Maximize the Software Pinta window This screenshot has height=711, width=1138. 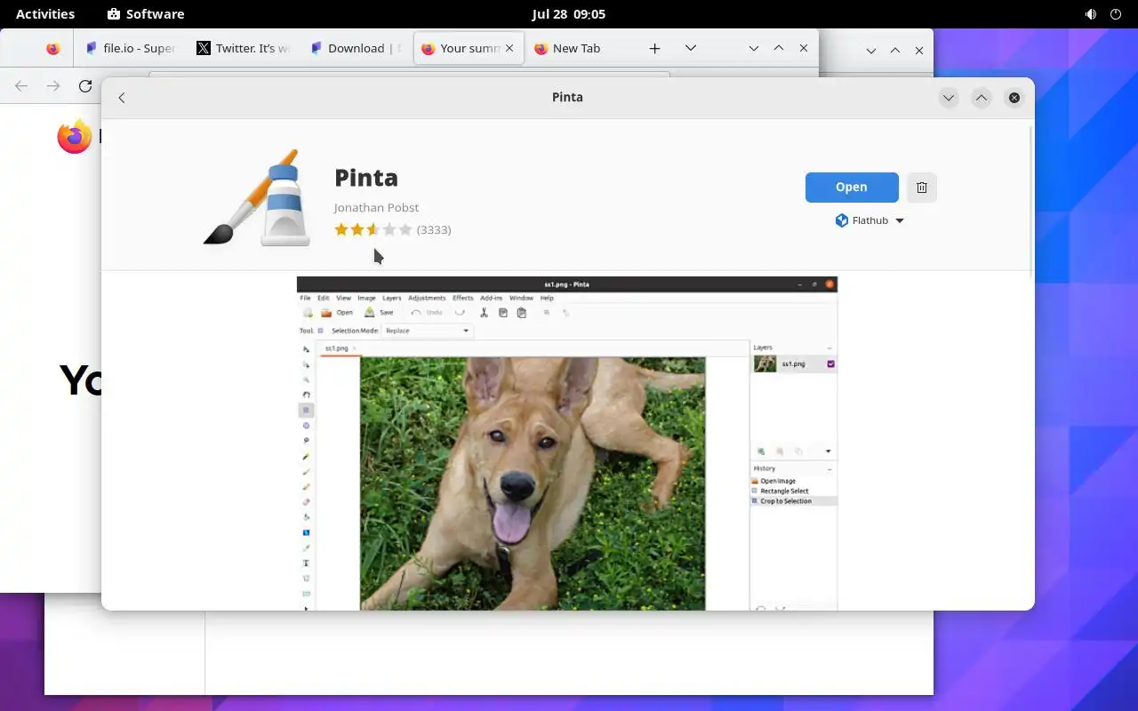982,98
